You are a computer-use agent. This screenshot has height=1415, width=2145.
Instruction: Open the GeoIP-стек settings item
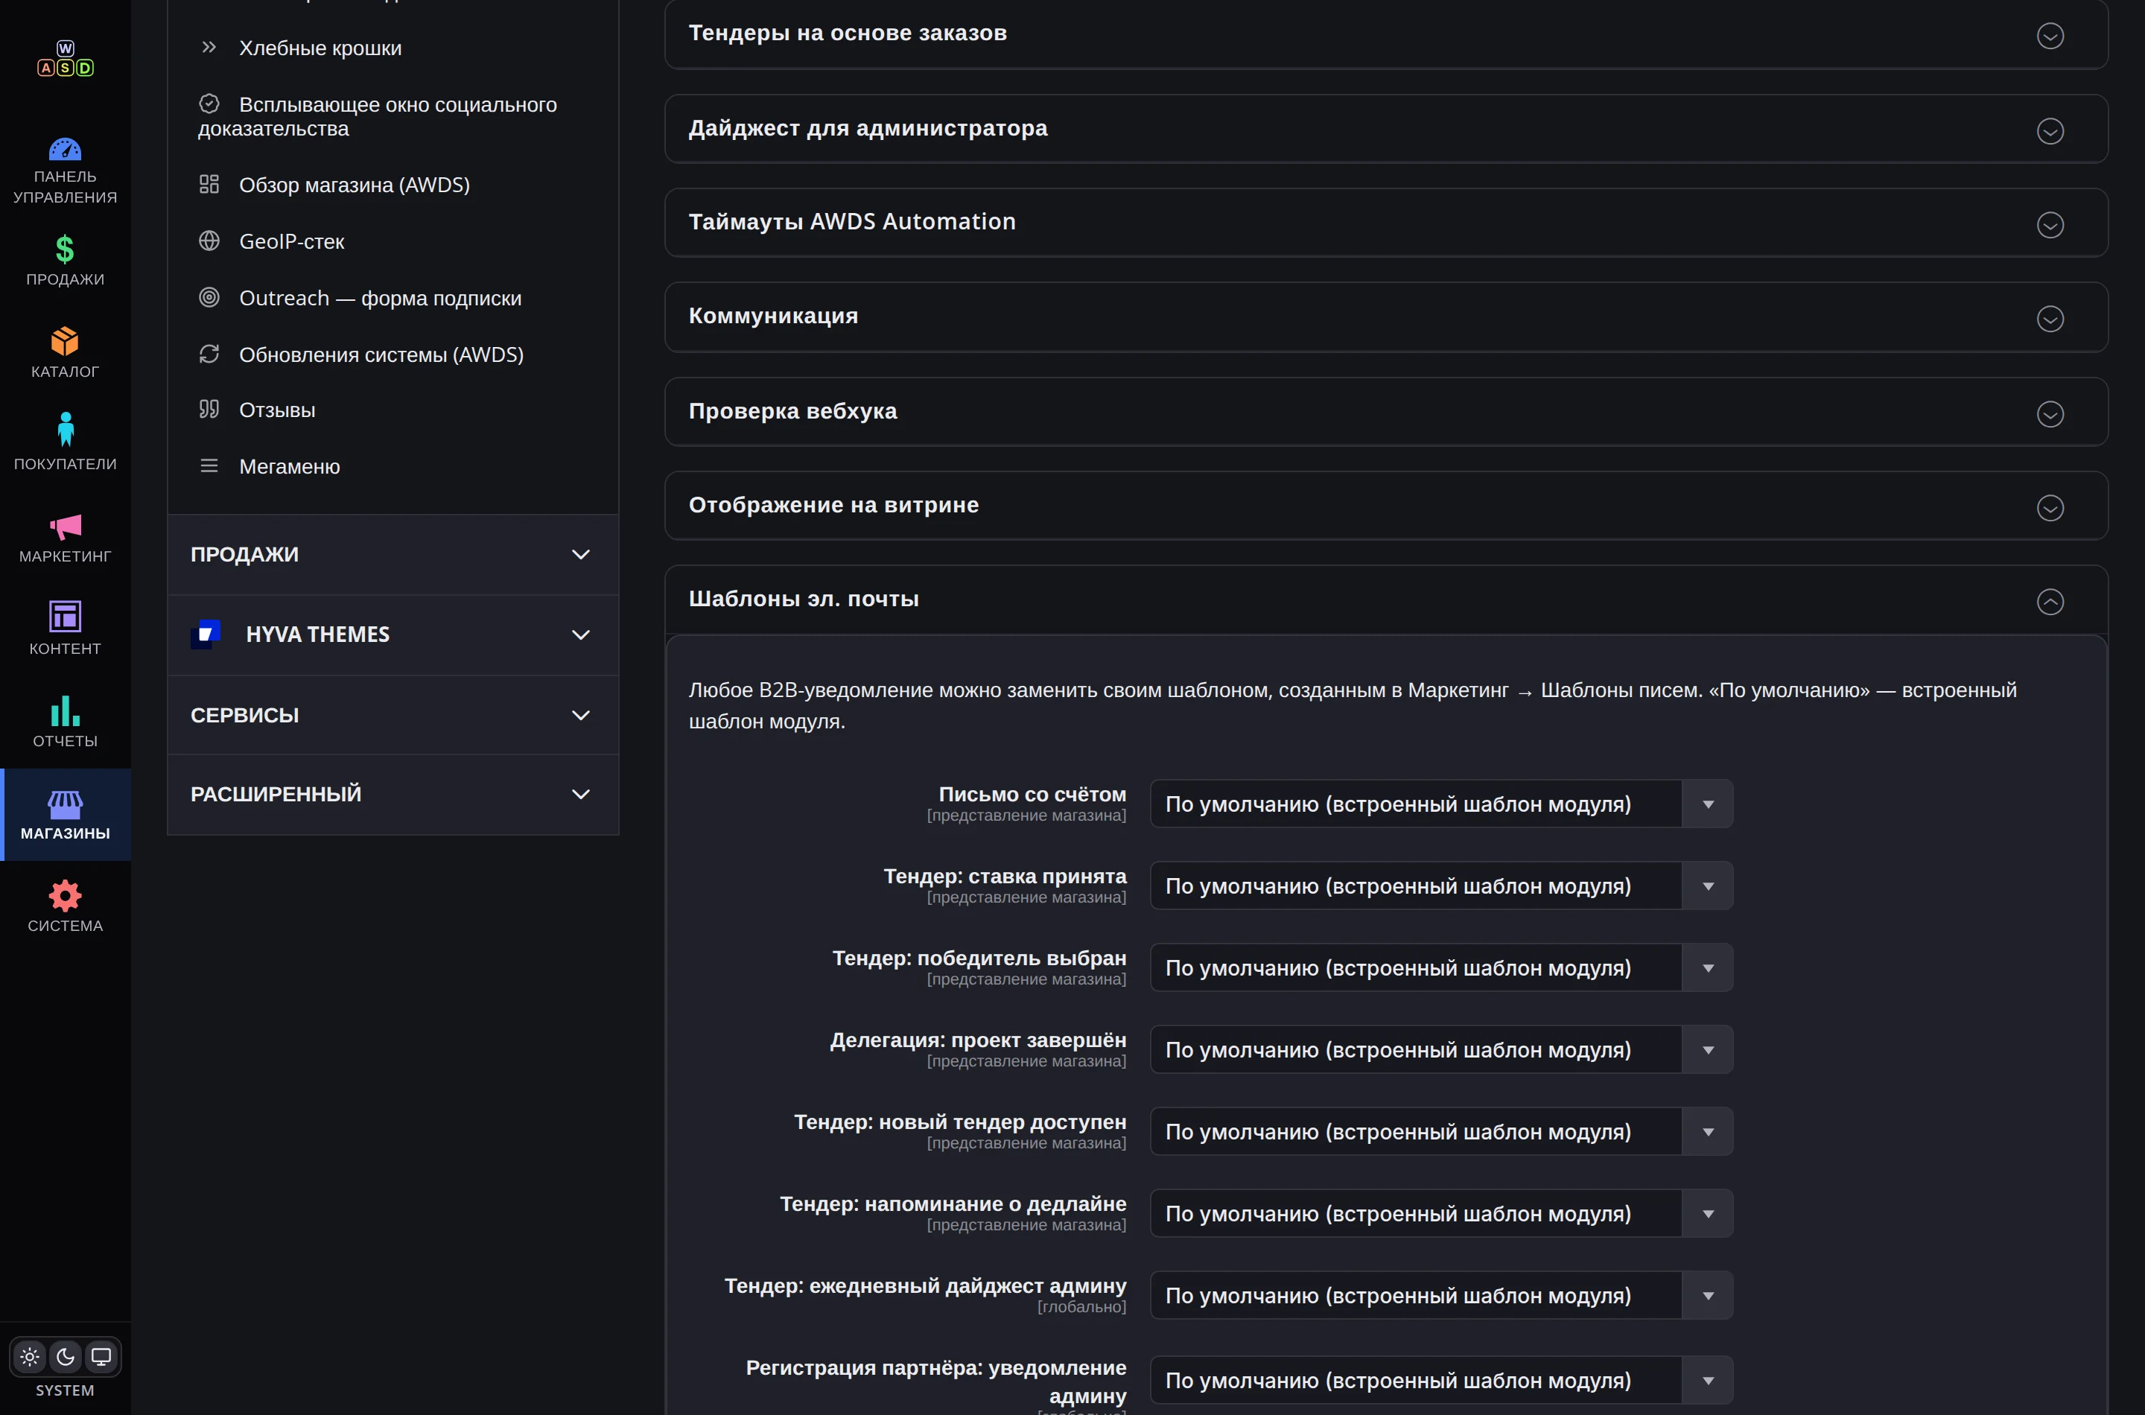pyautogui.click(x=393, y=242)
